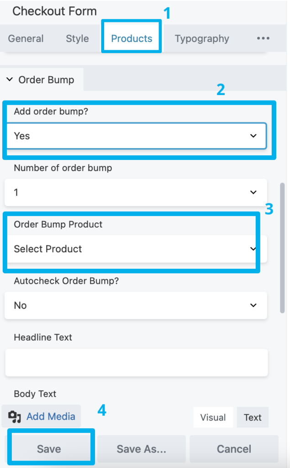Screen dimensions: 290x468
Task: Open the Order Bump Product selector
Action: [132, 249]
